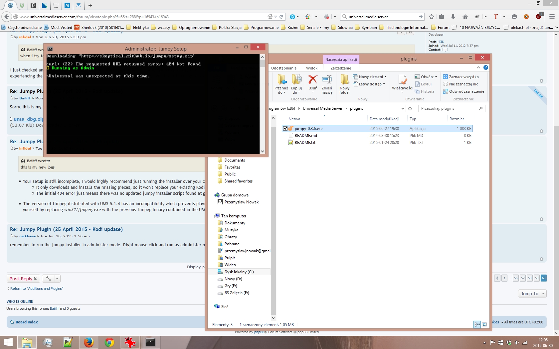
Task: Select the Zarządzanie ribbon tab
Action: point(341,68)
